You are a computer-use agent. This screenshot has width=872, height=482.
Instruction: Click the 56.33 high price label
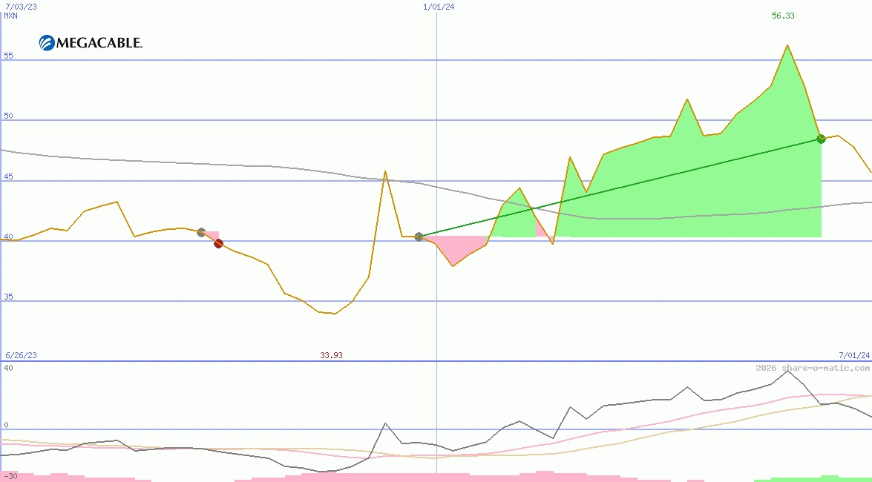point(783,16)
